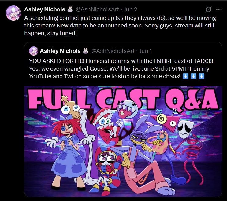Click the Grok slashed-circle icon
Image resolution: width=227 pixels, height=201 pixels.
click(x=208, y=9)
